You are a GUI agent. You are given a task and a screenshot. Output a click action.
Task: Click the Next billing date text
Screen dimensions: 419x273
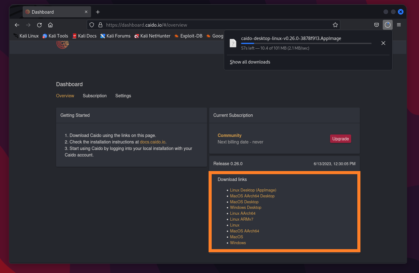click(x=240, y=142)
